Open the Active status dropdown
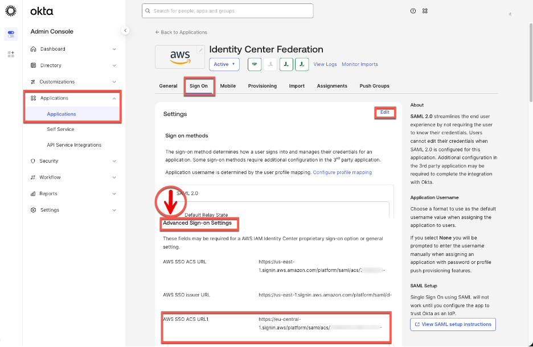The height and width of the screenshot is (347, 533). (x=224, y=64)
